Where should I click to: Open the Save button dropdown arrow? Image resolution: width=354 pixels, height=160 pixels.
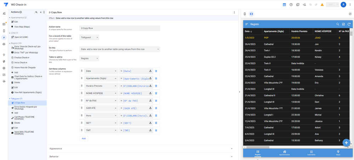coord(337,5)
